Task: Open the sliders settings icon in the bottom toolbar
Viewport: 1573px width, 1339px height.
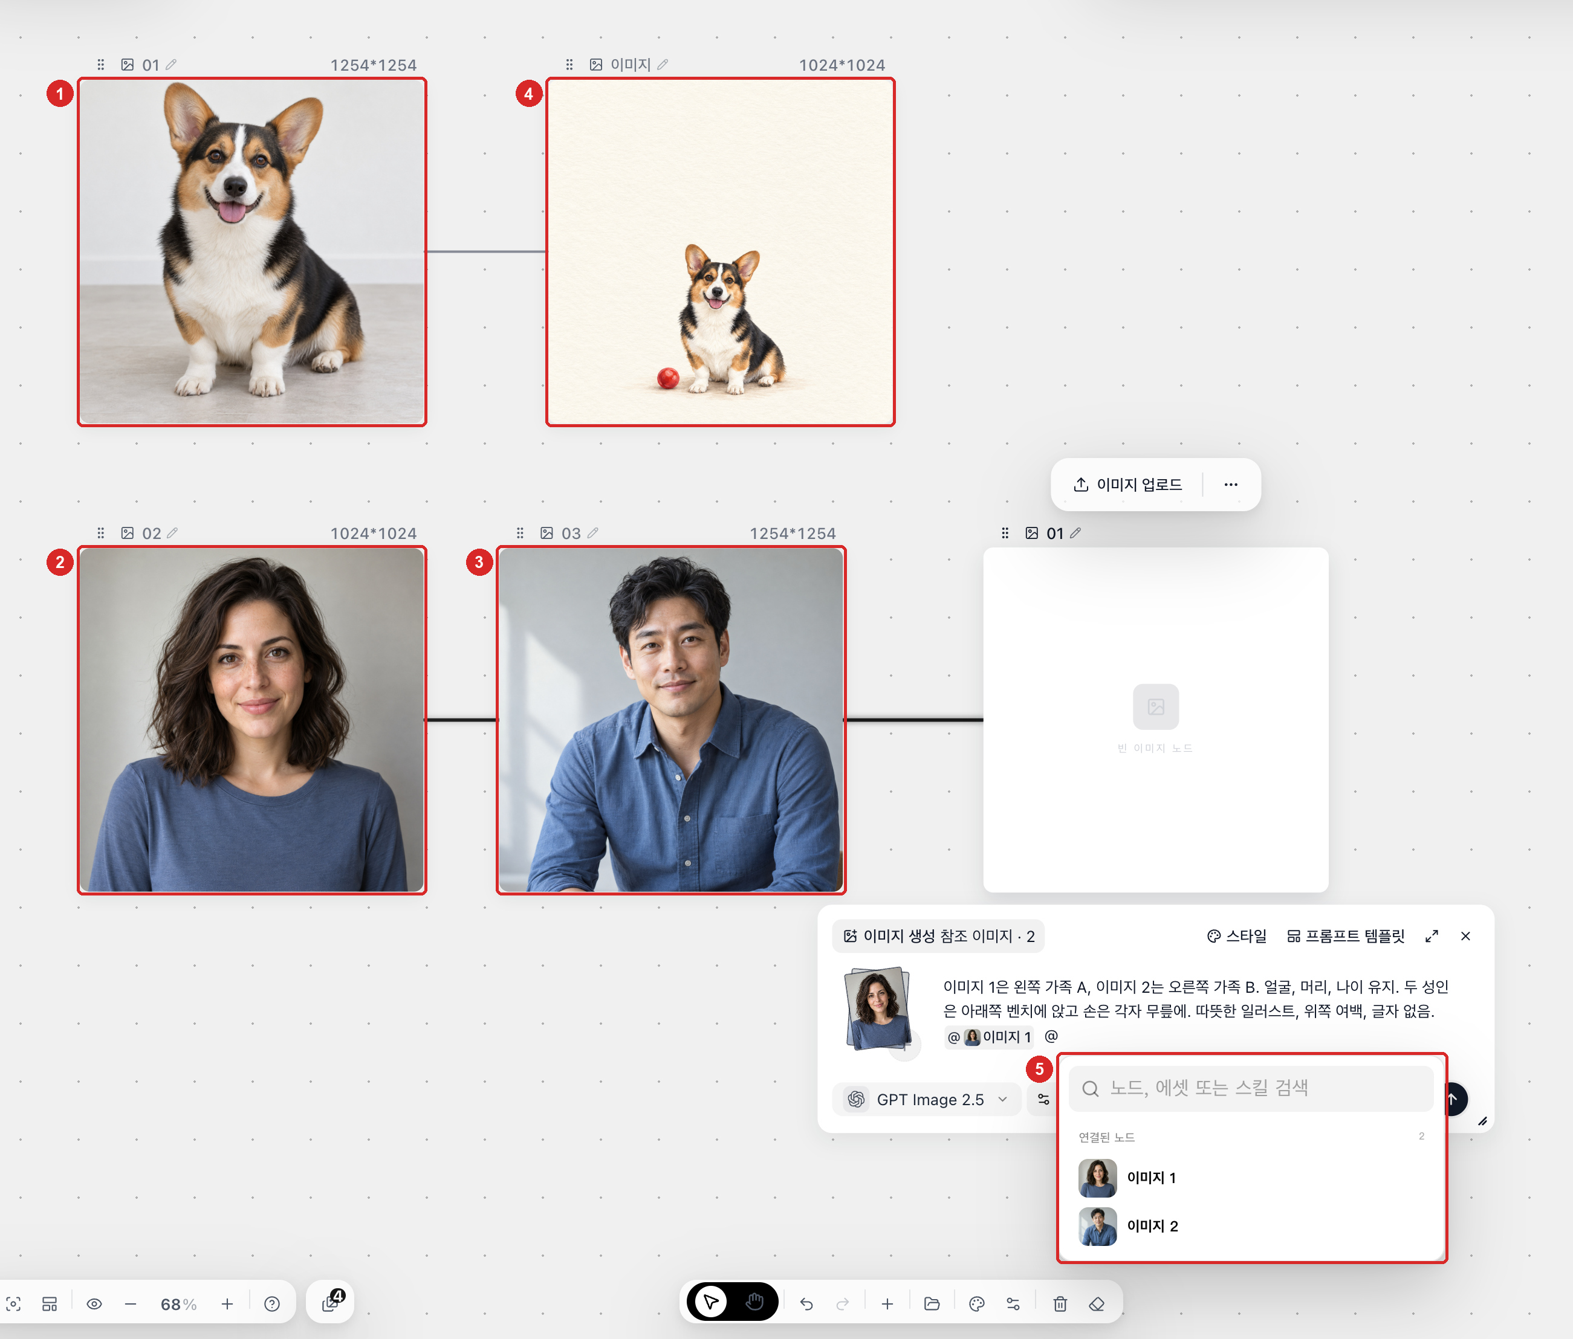Action: point(1013,1303)
